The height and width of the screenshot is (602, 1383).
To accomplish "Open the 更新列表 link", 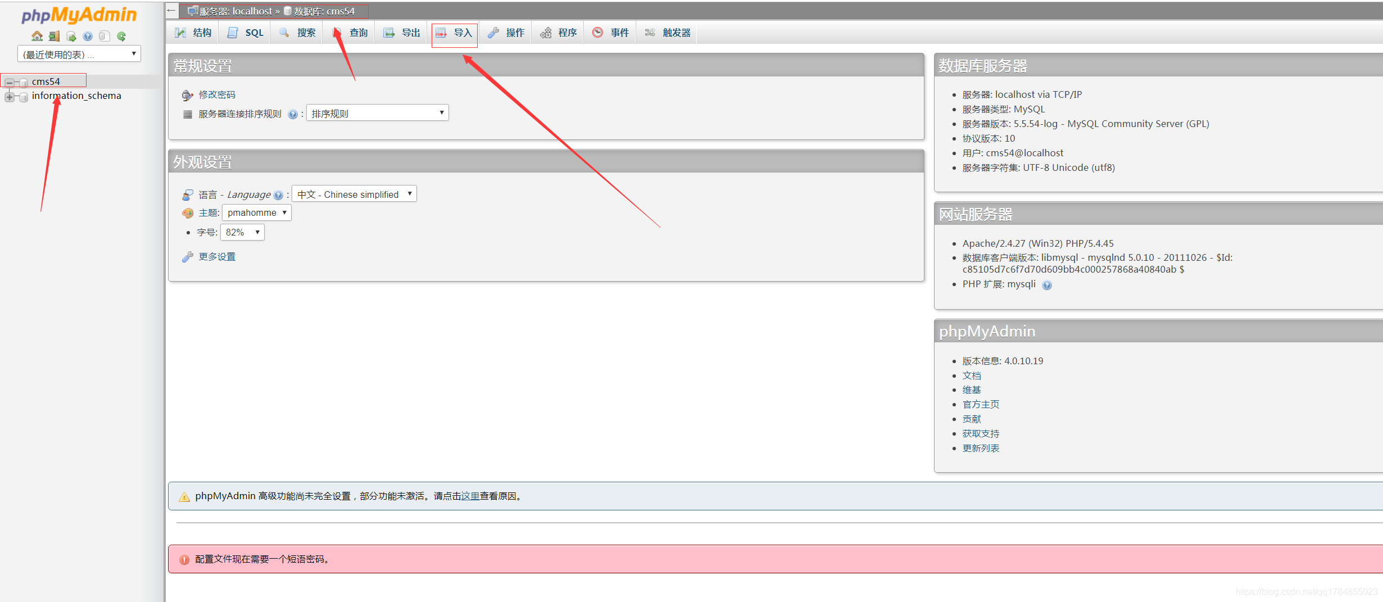I will [x=981, y=448].
